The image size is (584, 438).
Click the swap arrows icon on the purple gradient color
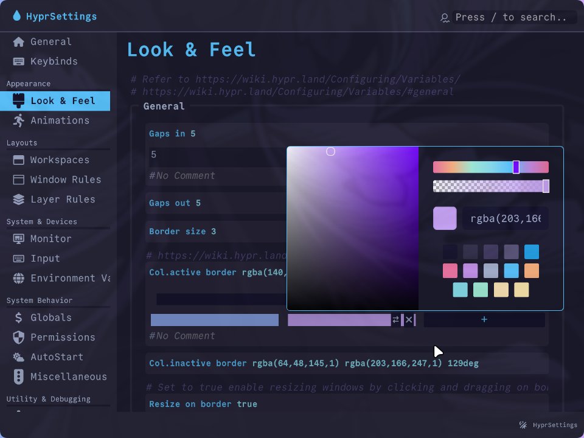pyautogui.click(x=395, y=320)
